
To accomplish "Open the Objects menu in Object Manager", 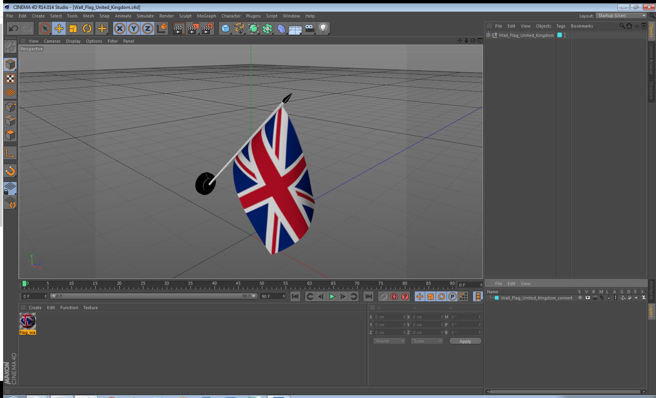I will point(543,26).
